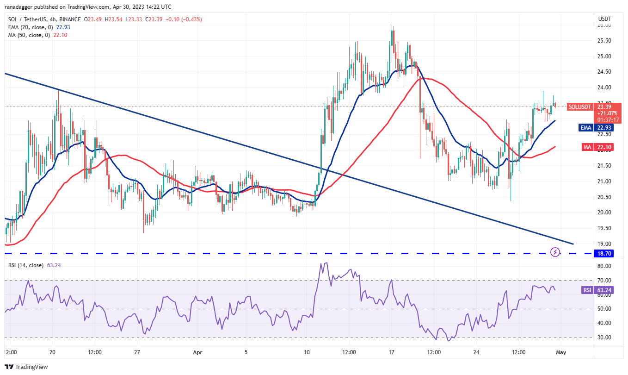Viewport: 628px width, 375px height.
Task: Click the 'Apr' label on time axis
Action: pyautogui.click(x=197, y=352)
